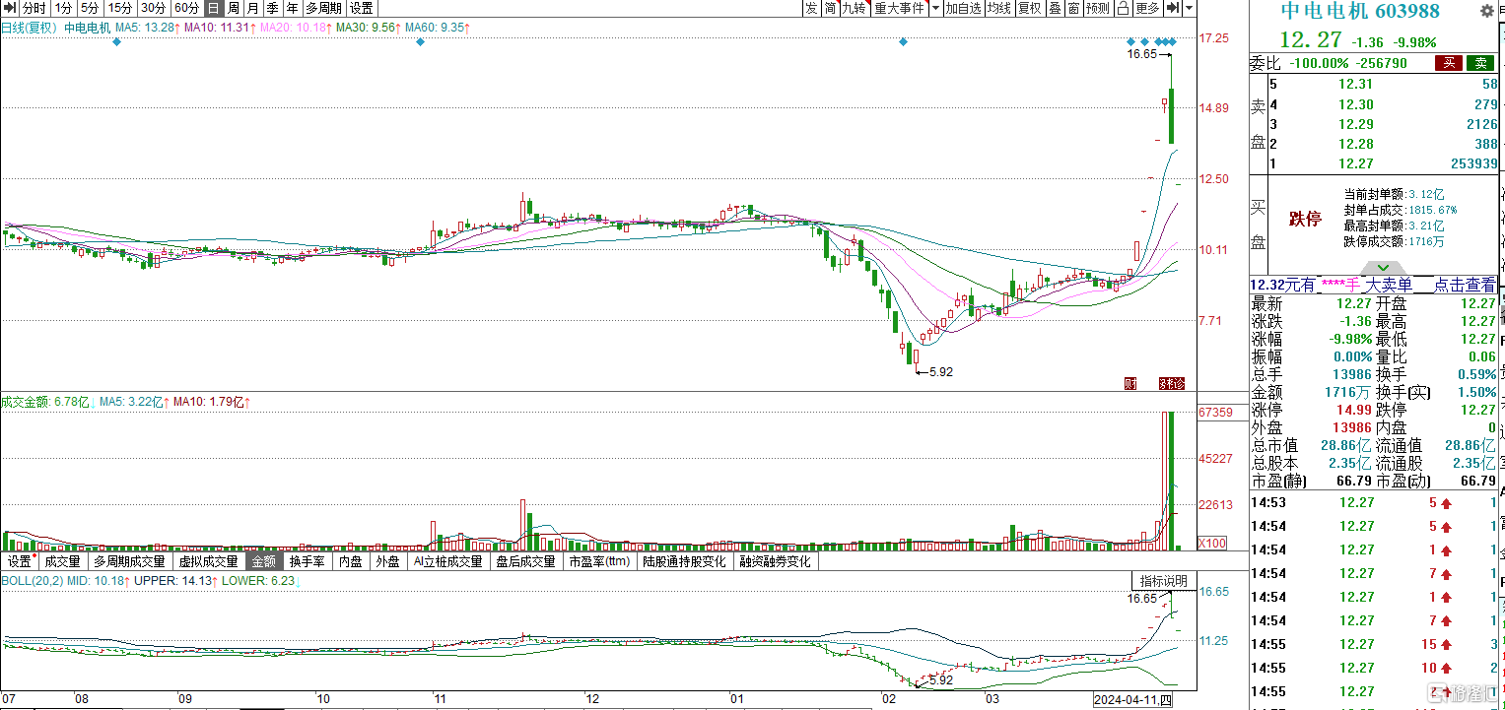Click the right panel collapse arrow icon
The image size is (1505, 710).
[1172, 8]
